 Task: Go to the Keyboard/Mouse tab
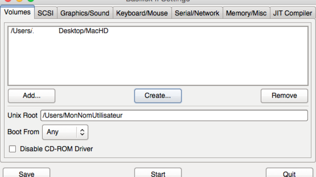[142, 13]
